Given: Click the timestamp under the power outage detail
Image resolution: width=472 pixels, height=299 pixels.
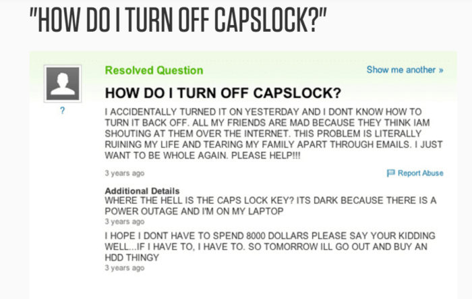Looking at the screenshot, I should tap(125, 221).
